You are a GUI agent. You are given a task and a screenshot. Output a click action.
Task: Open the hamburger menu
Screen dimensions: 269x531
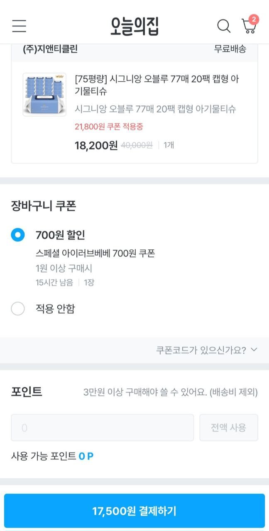pyautogui.click(x=19, y=26)
